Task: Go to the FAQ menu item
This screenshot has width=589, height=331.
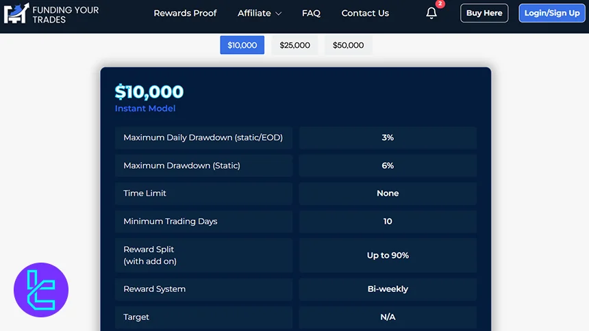Action: (x=311, y=13)
